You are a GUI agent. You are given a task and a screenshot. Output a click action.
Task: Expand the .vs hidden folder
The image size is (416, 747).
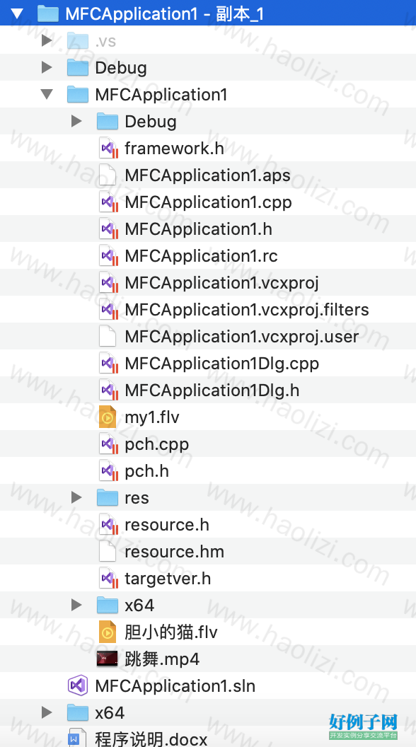tap(47, 40)
